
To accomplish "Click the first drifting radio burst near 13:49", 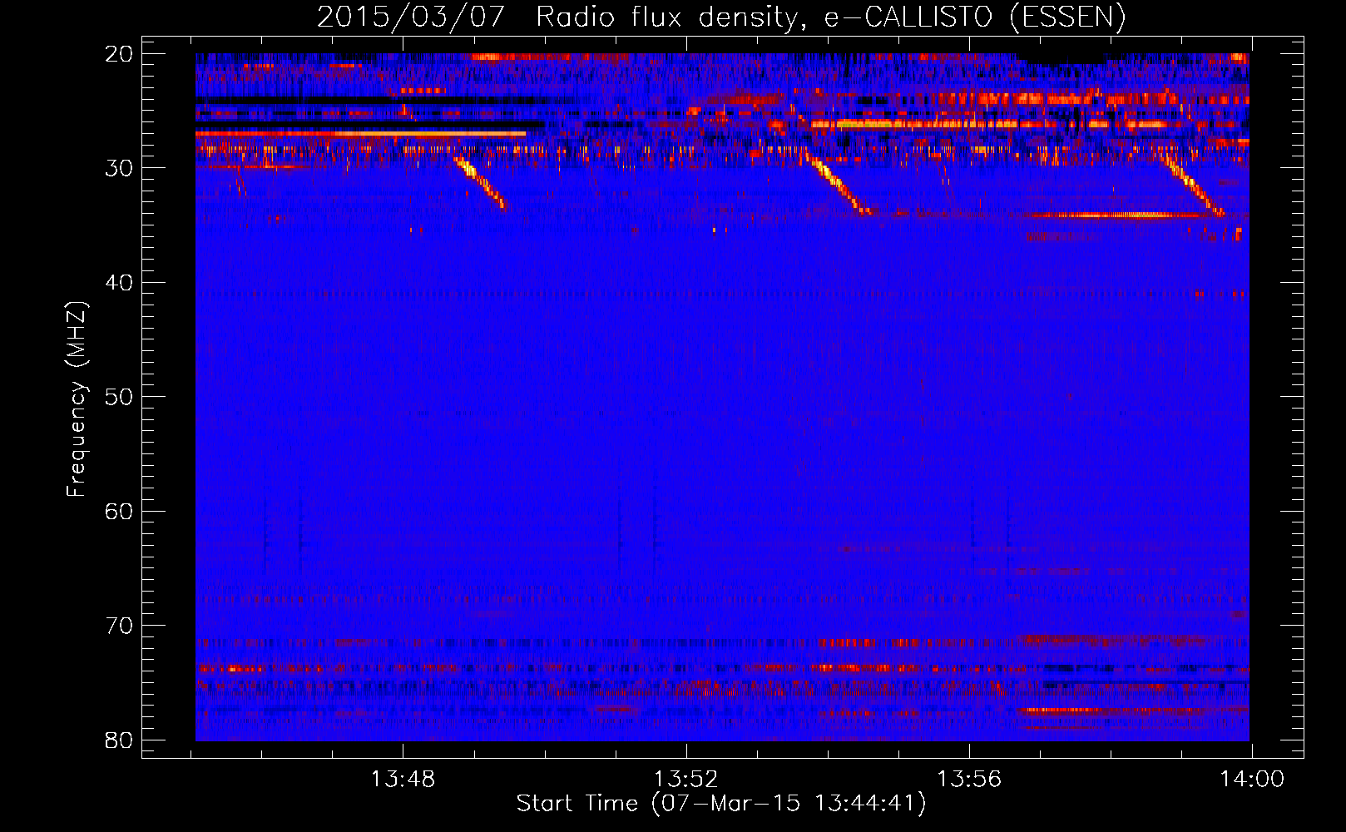I will 479,181.
